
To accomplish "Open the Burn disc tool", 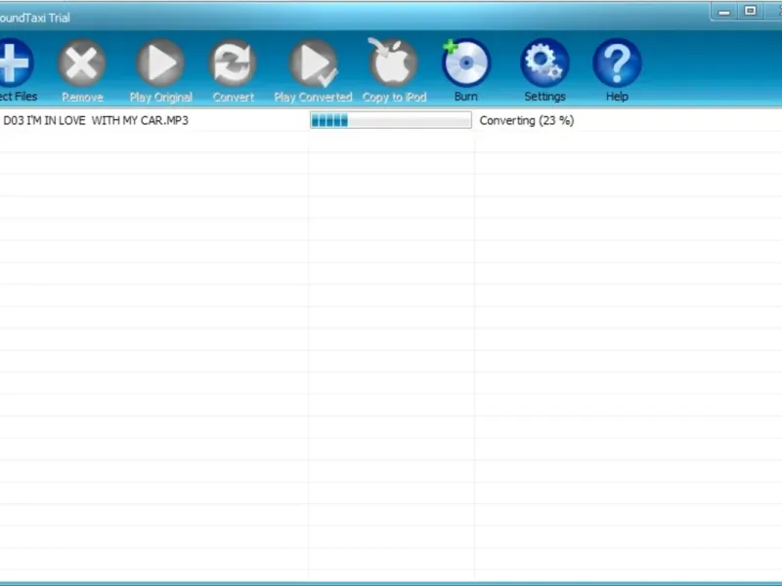I will (466, 63).
